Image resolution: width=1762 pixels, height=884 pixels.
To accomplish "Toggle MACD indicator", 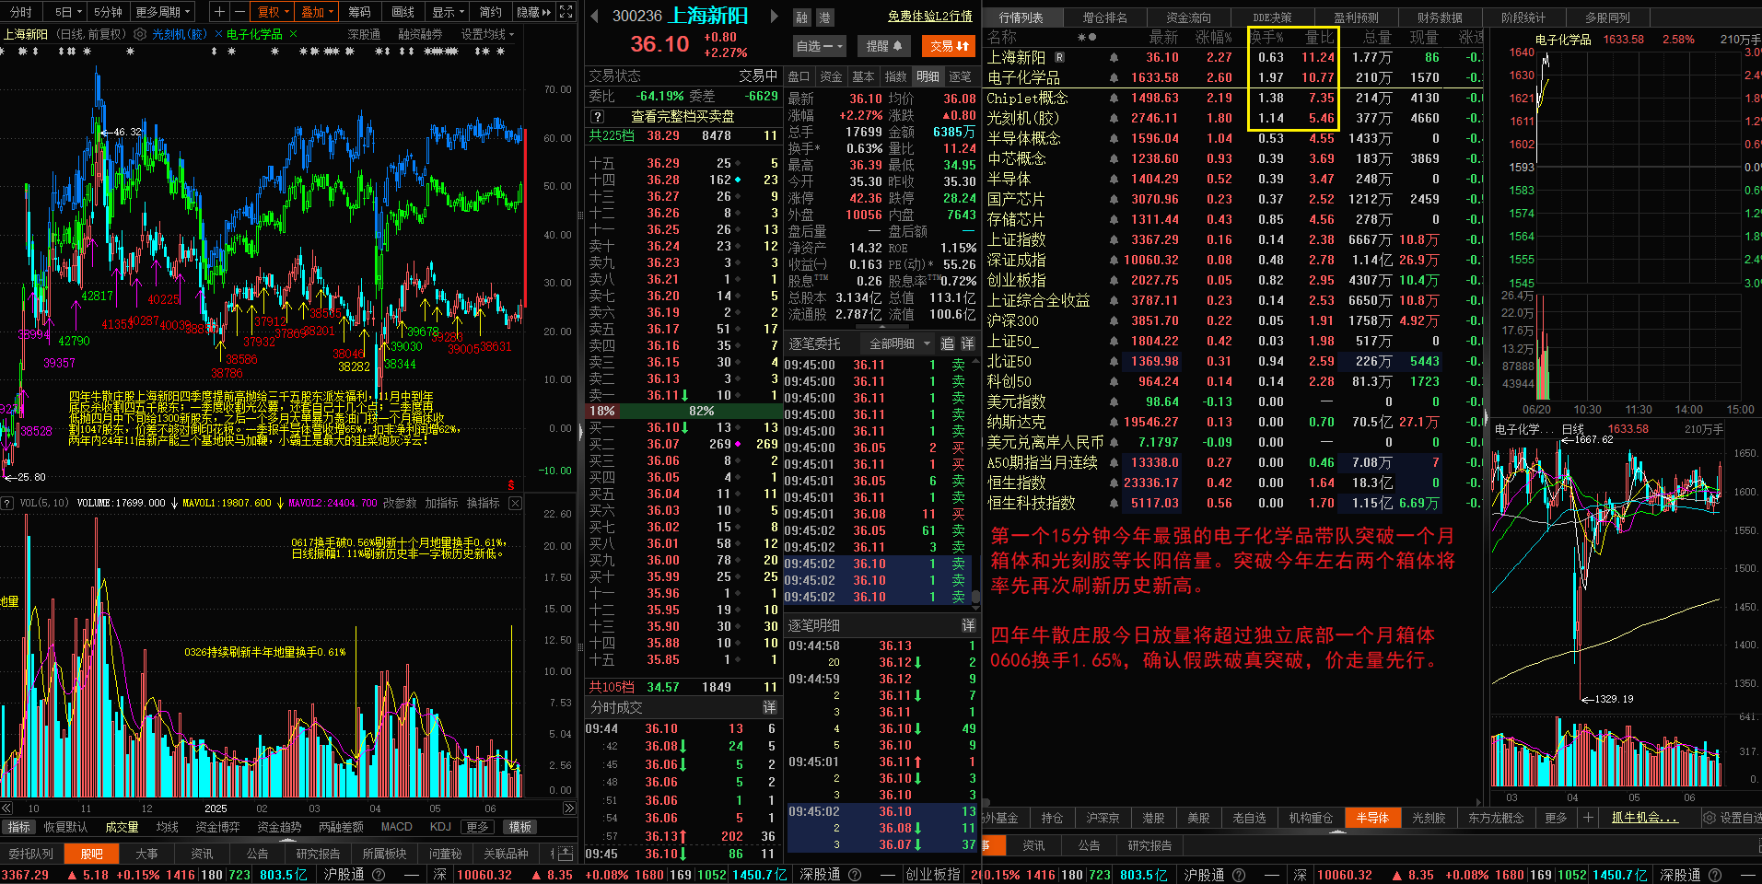I will tap(396, 827).
